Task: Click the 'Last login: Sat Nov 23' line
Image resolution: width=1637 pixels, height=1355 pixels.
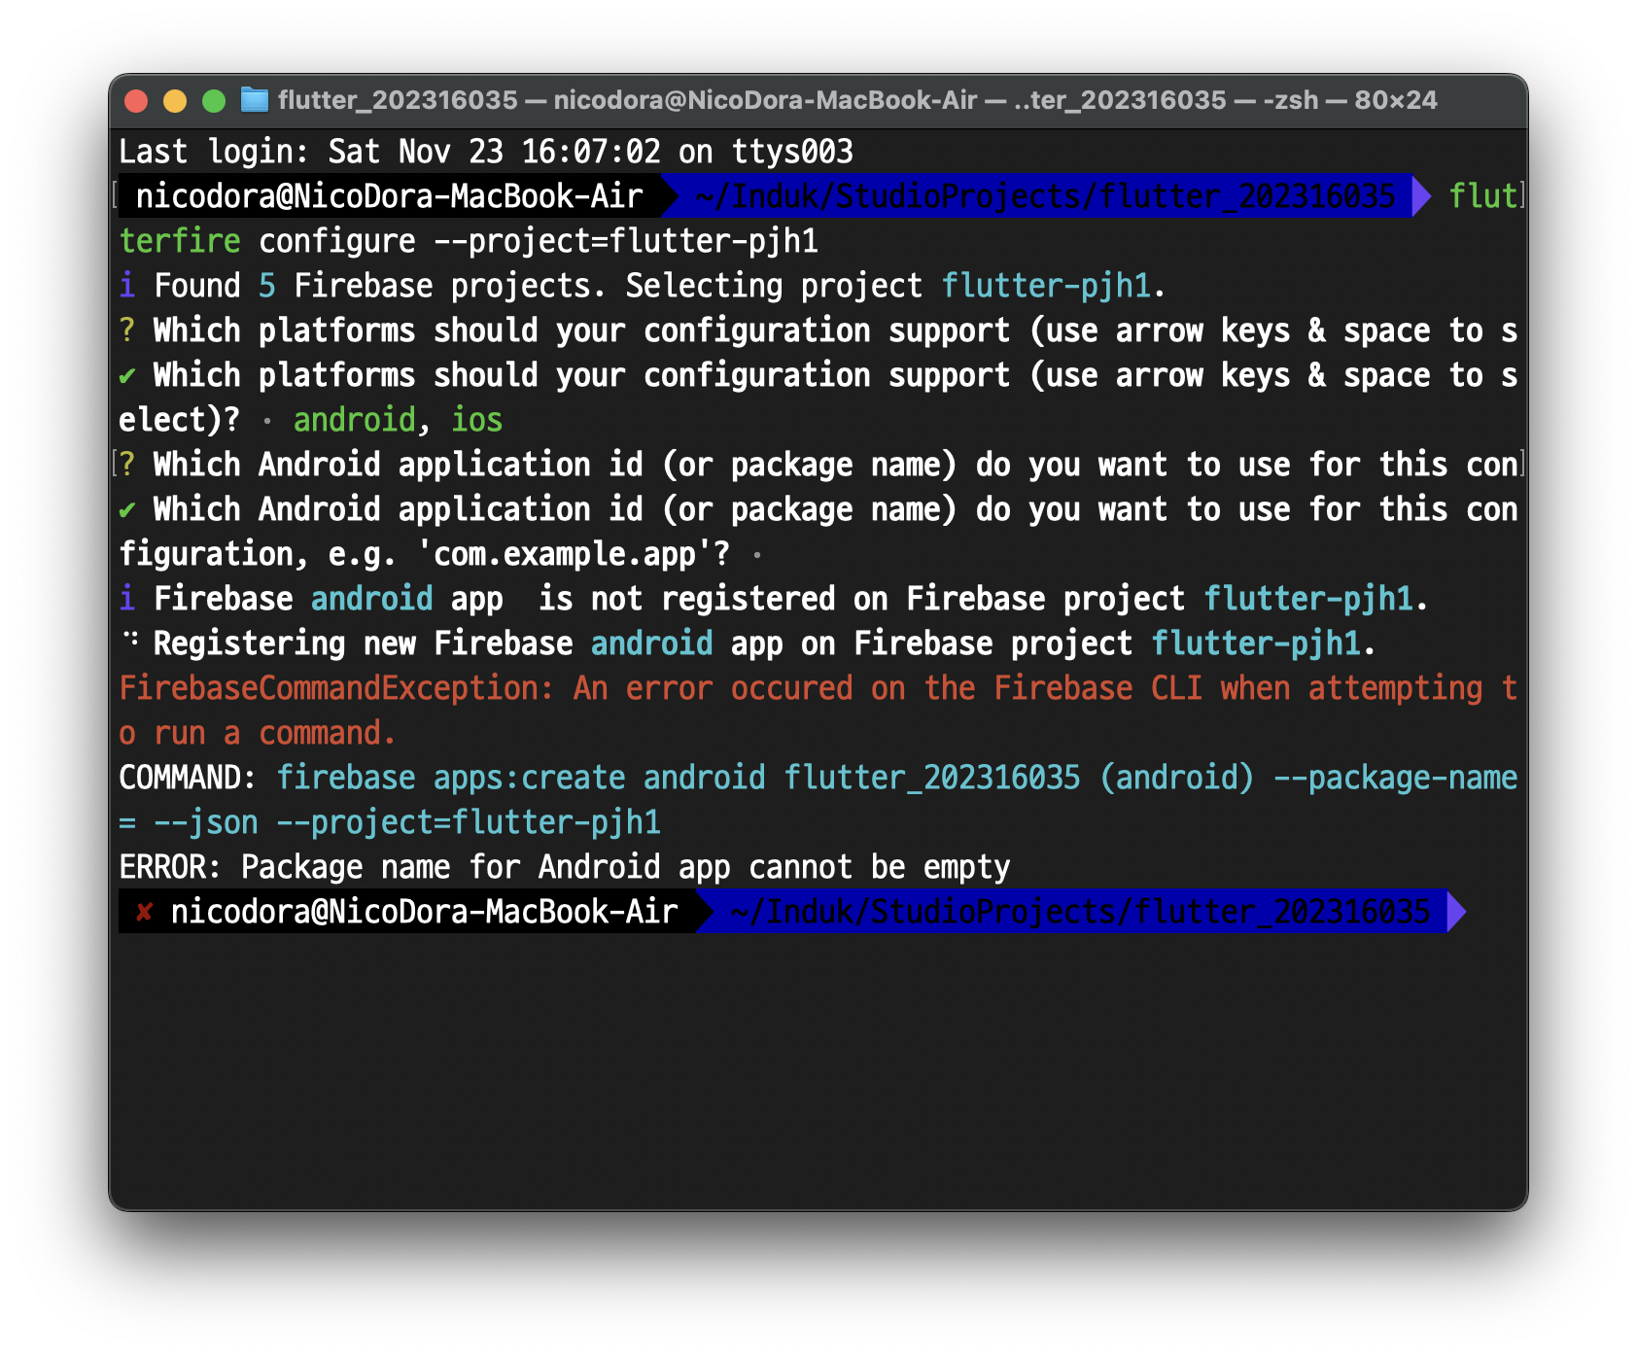Action: coord(486,152)
